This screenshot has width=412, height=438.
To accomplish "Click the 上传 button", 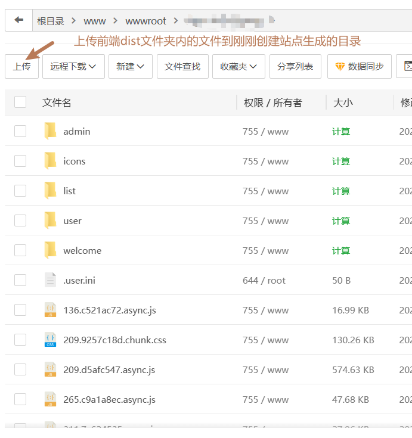I will tap(22, 67).
